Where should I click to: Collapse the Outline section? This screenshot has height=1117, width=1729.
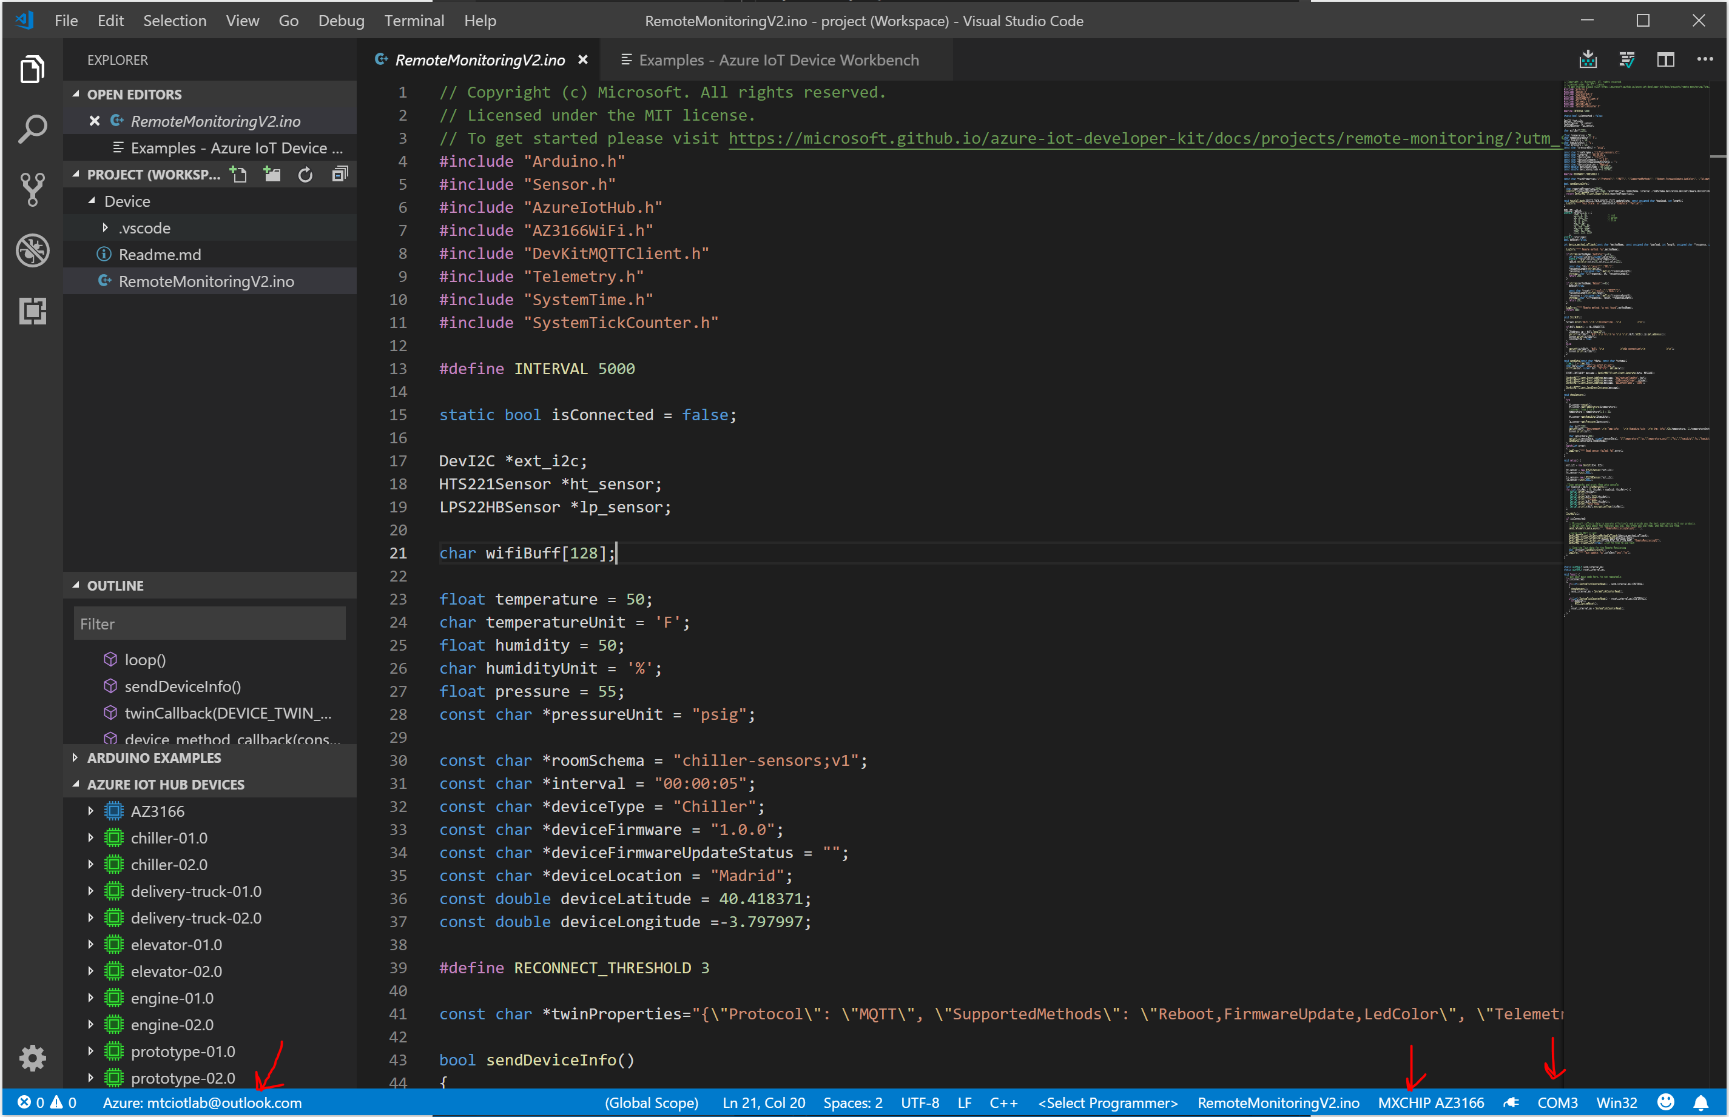point(75,585)
